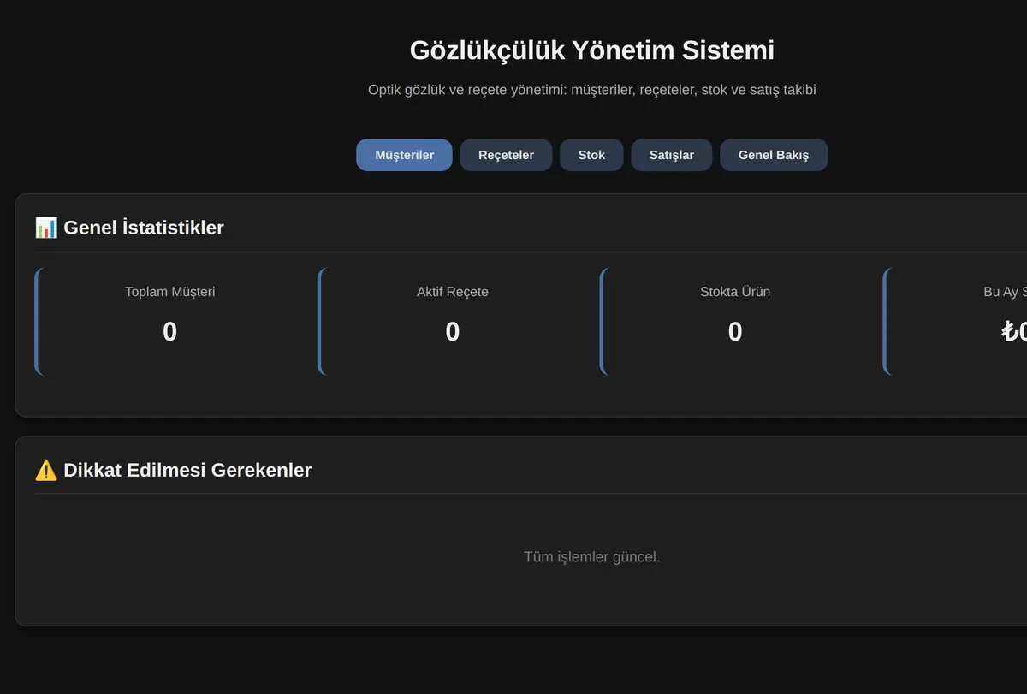Screen dimensions: 1027x694
Task: Select the 0 value under Toplam Müşteri
Action: tap(169, 332)
